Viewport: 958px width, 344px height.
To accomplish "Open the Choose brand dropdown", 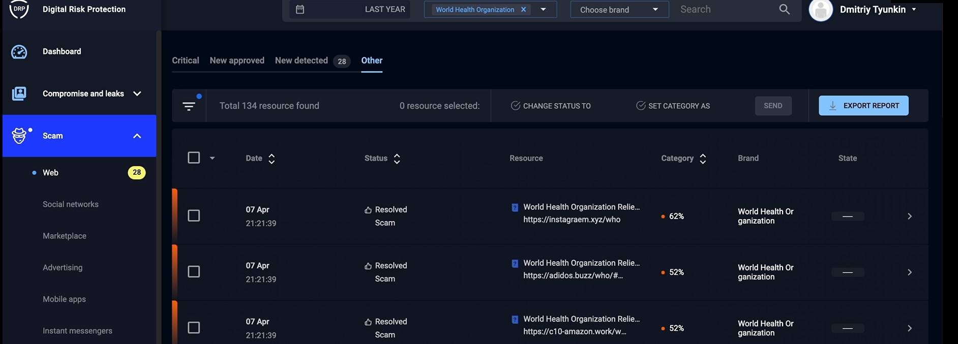I will tap(619, 10).
